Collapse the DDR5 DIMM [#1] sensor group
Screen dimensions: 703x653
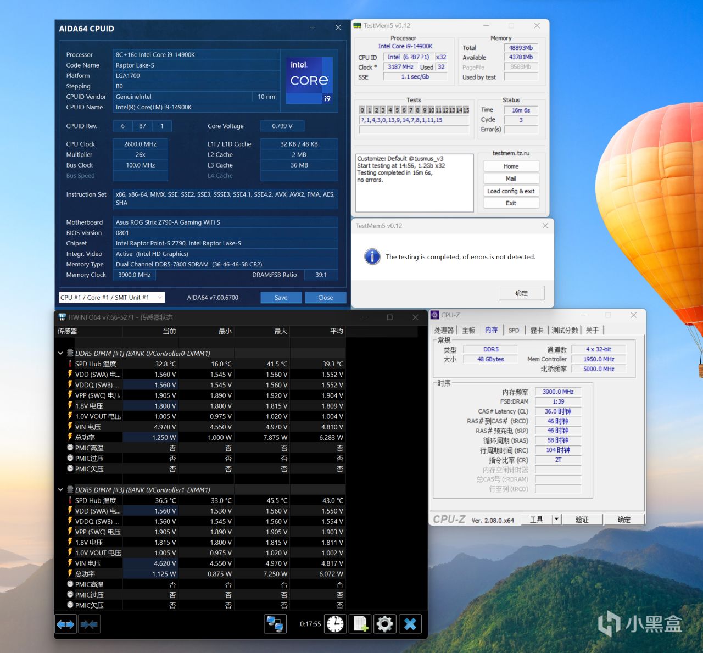click(60, 353)
